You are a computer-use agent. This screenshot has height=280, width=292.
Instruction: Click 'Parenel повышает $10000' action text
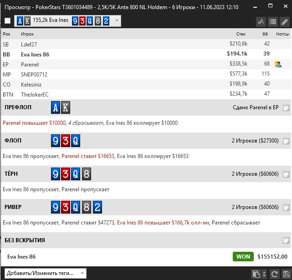coord(34,123)
